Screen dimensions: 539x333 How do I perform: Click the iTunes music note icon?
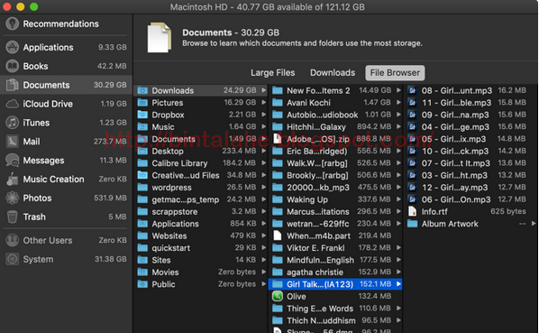13,123
